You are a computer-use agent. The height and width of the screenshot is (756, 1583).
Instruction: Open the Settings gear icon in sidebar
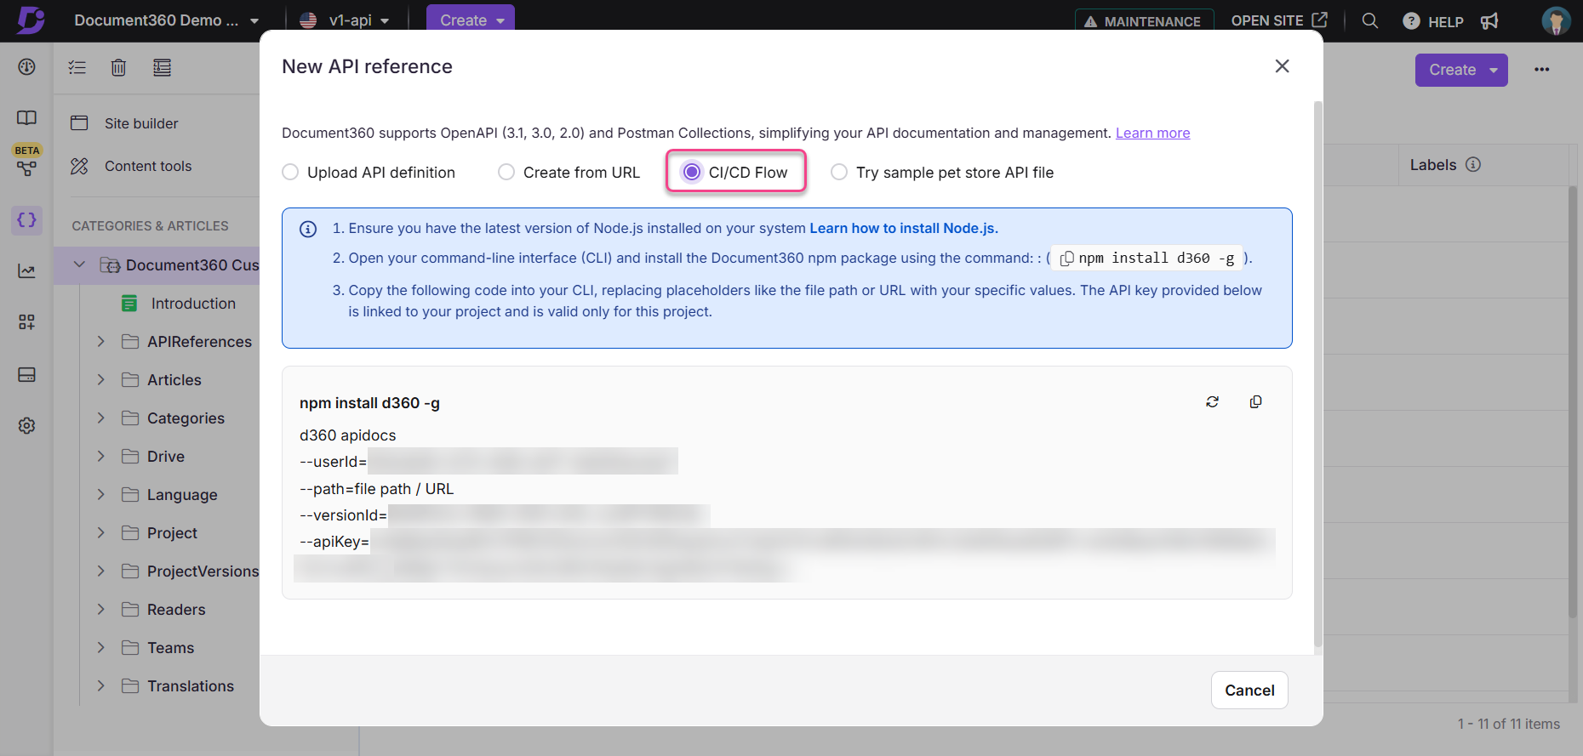click(27, 425)
